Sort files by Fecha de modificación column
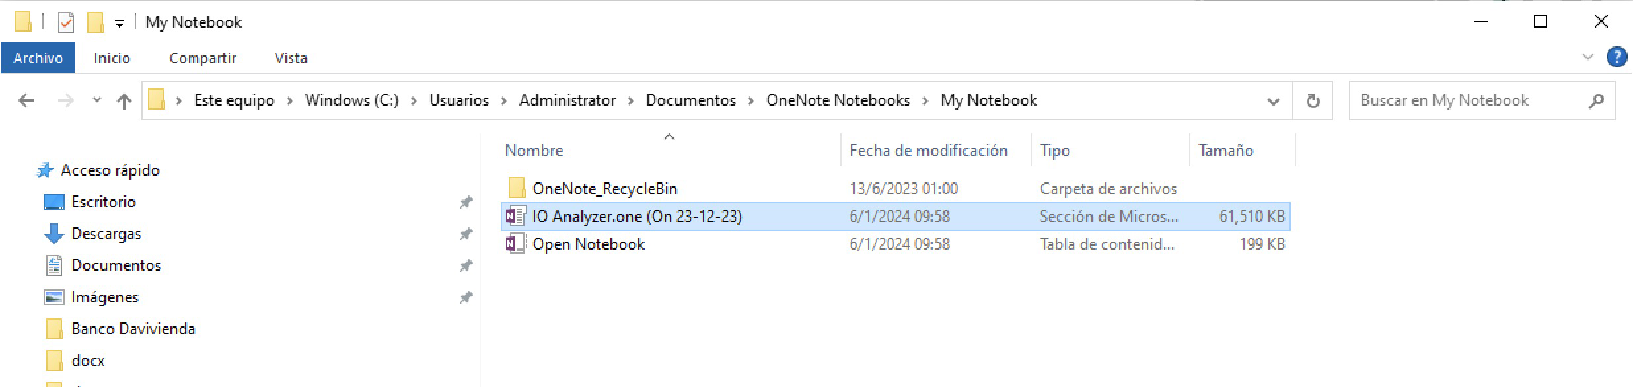1633x387 pixels. pos(928,151)
